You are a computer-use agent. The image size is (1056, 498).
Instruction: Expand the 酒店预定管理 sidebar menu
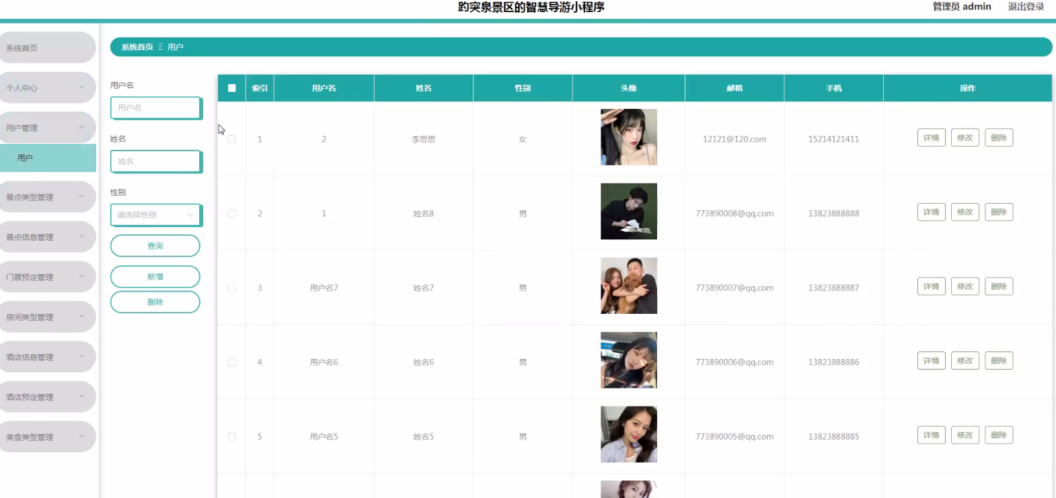click(47, 397)
